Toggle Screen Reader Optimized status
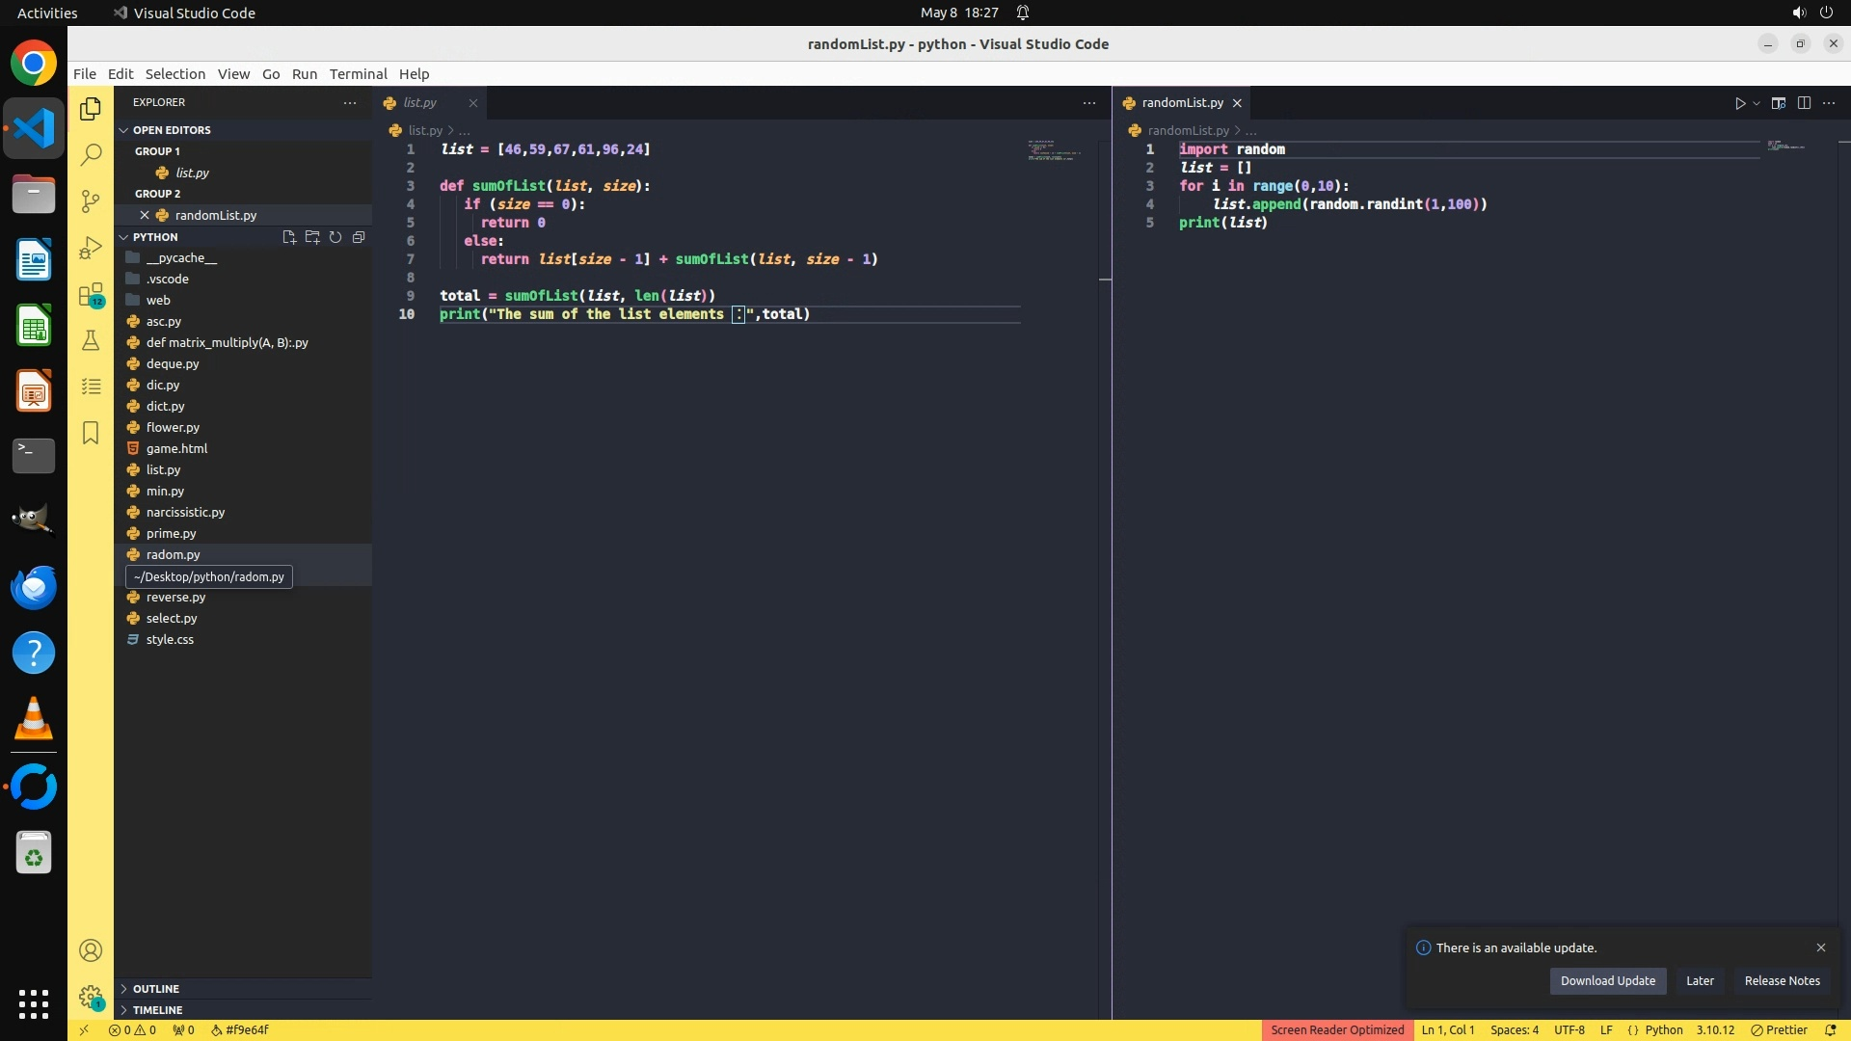This screenshot has height=1041, width=1851. [x=1336, y=1030]
